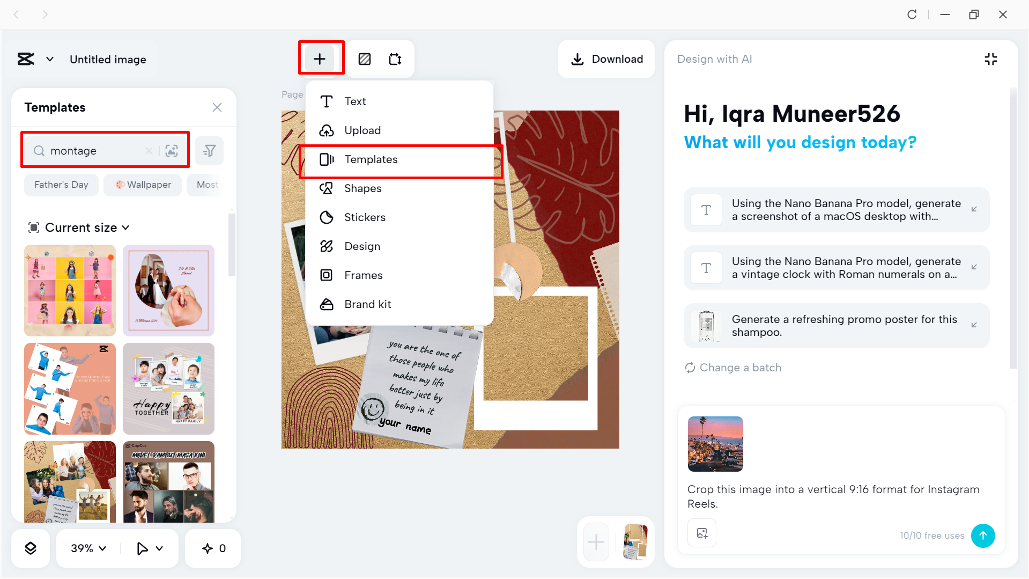Select the page one thumbnail
1029x579 pixels.
[x=635, y=542]
